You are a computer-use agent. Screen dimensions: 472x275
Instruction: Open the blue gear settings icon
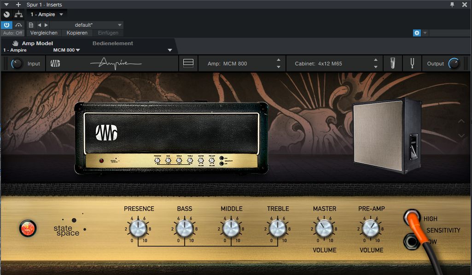[417, 33]
